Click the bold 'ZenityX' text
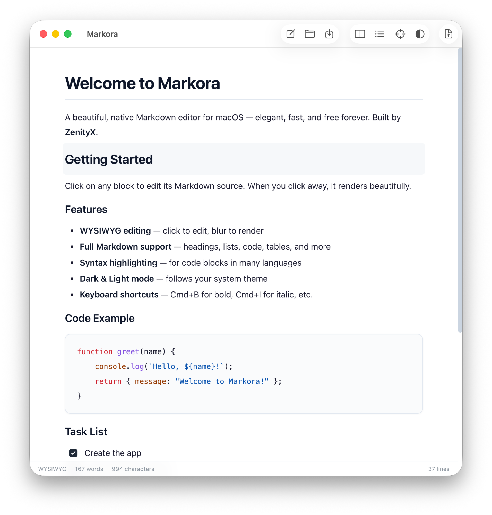492x515 pixels. tap(80, 132)
